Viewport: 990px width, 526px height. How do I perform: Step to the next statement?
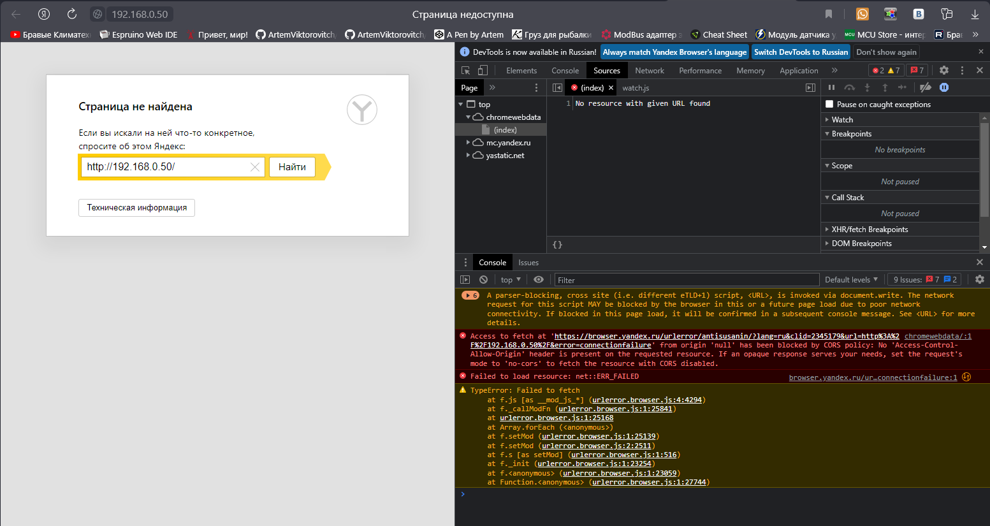tap(902, 87)
